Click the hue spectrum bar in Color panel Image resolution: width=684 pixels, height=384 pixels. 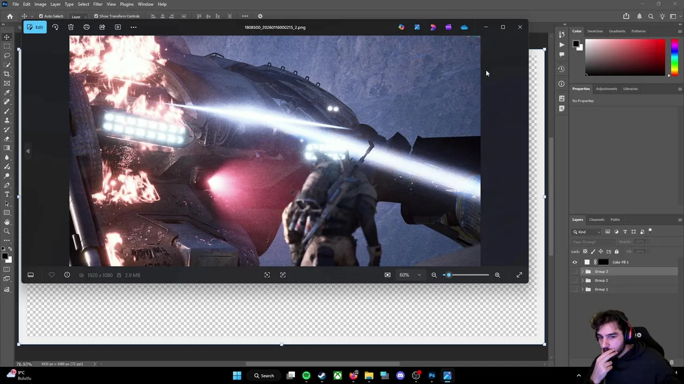coord(674,57)
